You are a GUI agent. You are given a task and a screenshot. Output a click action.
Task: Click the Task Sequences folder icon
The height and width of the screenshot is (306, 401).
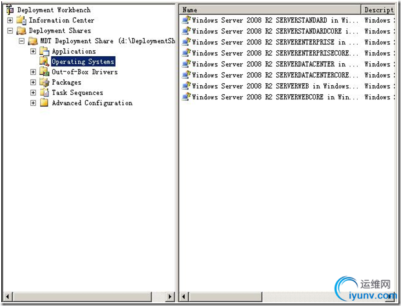45,92
